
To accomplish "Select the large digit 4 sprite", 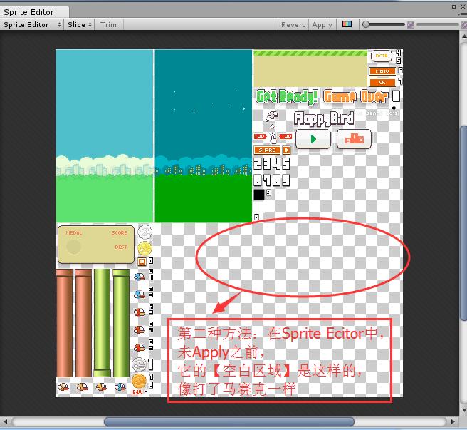I will (x=276, y=163).
